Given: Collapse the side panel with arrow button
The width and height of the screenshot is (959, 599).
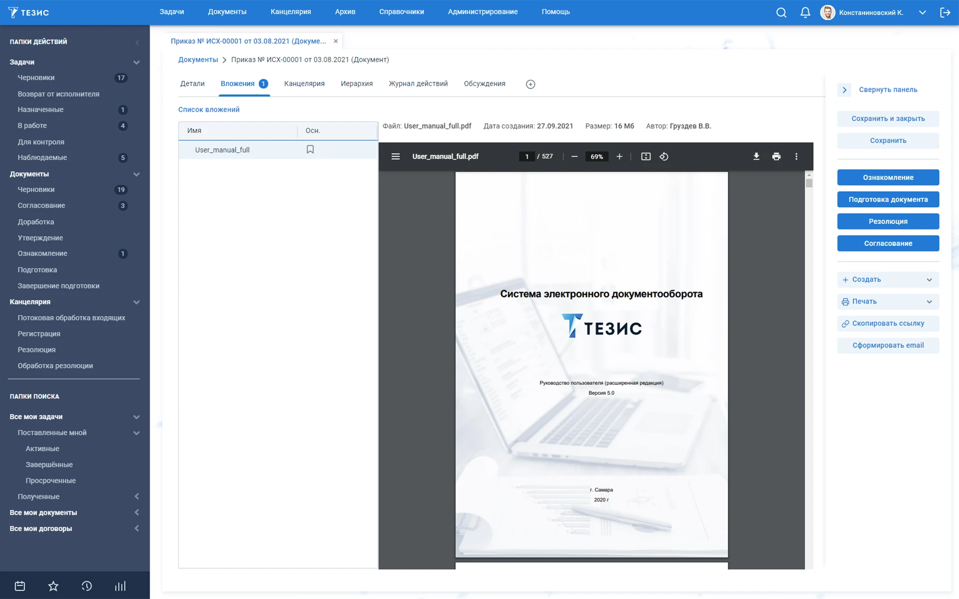Looking at the screenshot, I should coord(845,90).
